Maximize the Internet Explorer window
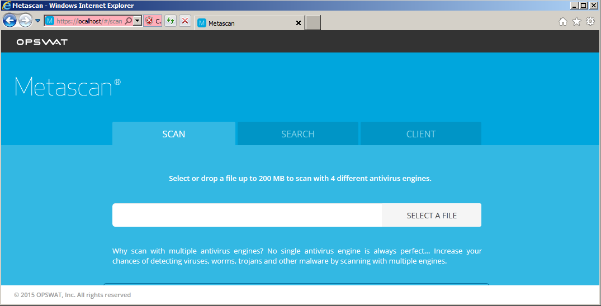The height and width of the screenshot is (306, 601). pyautogui.click(x=583, y=6)
